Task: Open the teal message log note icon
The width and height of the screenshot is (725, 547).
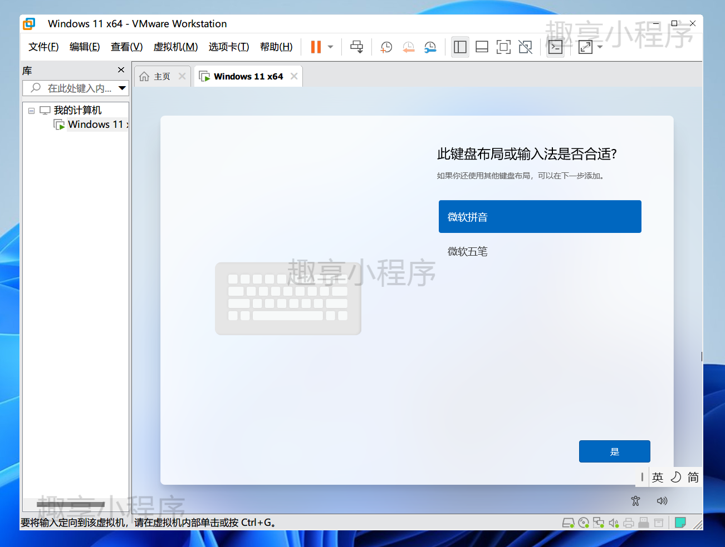Action: [680, 523]
